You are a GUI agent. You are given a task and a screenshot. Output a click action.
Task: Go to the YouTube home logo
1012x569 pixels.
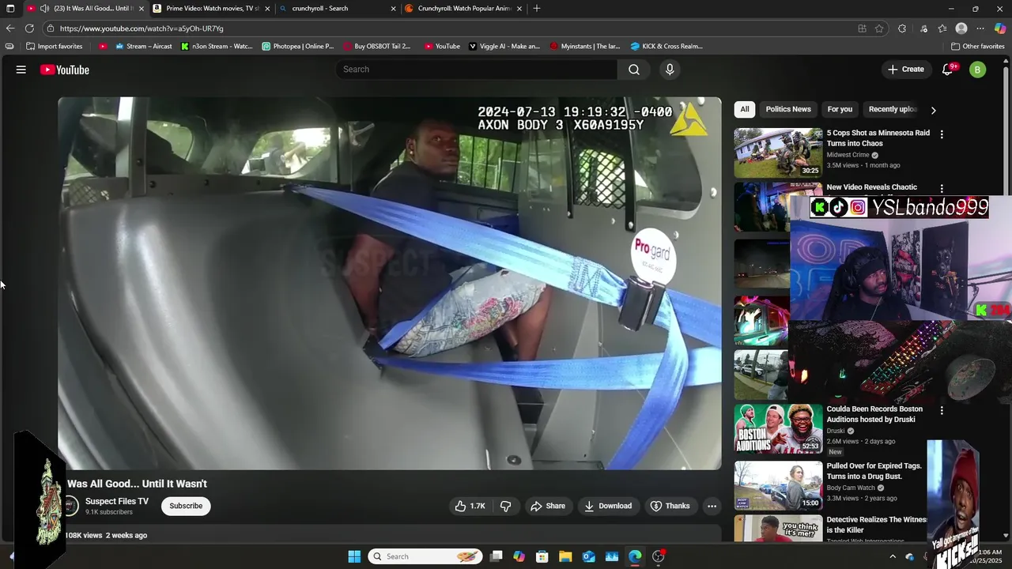(x=65, y=70)
